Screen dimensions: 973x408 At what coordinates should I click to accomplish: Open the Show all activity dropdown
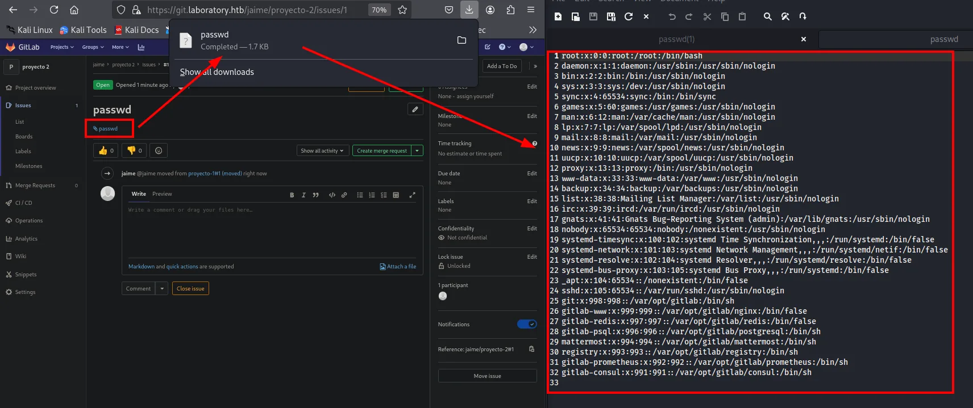tap(322, 151)
